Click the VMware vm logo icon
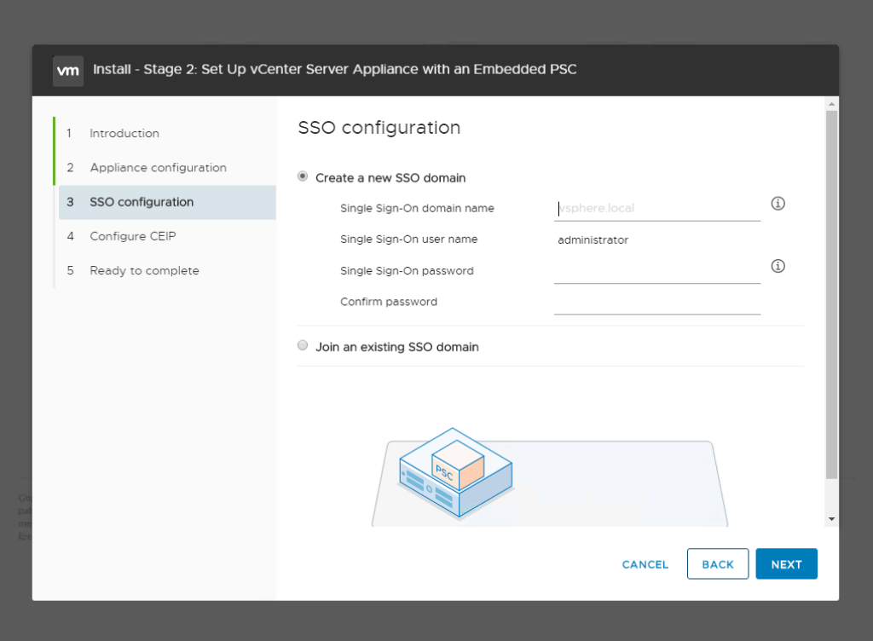This screenshot has height=641, width=873. point(68,71)
